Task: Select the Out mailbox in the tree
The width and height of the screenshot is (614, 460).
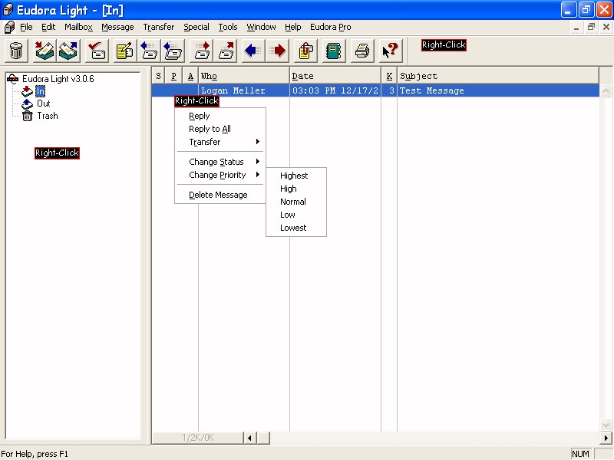Action: click(44, 103)
